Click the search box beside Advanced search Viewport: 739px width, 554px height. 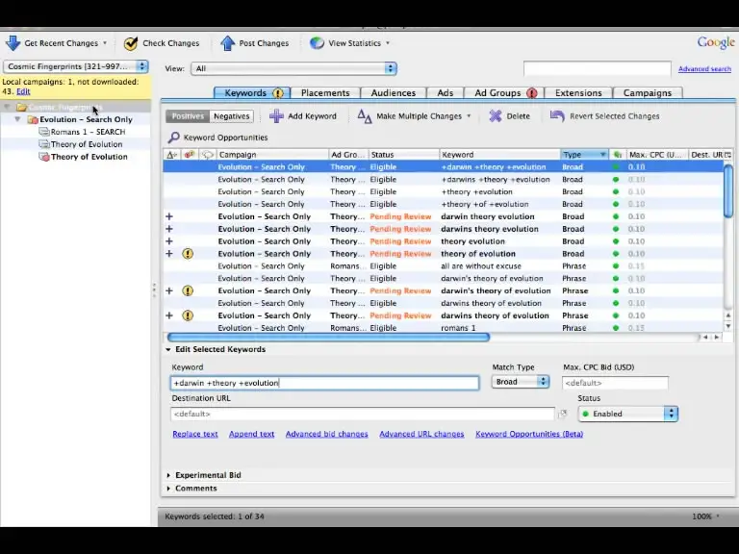[x=598, y=69]
